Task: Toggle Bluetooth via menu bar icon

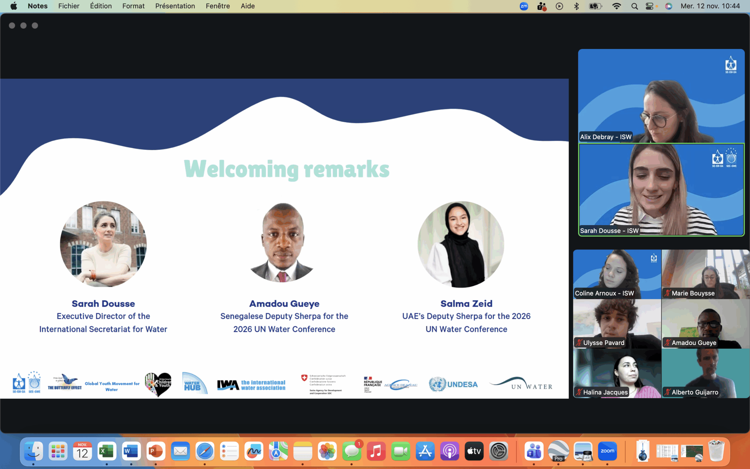Action: [577, 6]
